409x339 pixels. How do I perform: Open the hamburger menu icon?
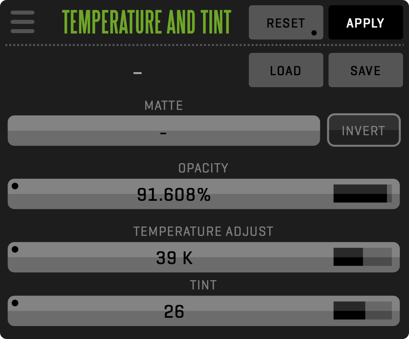pos(22,22)
